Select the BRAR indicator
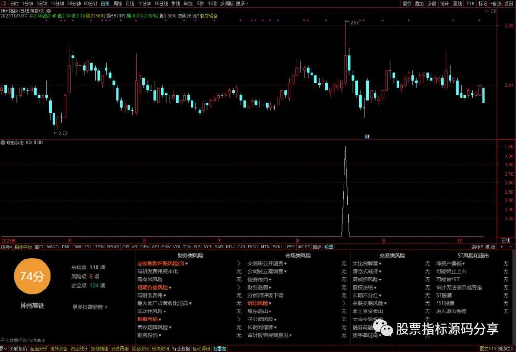The width and height of the screenshot is (516, 352). (x=113, y=247)
